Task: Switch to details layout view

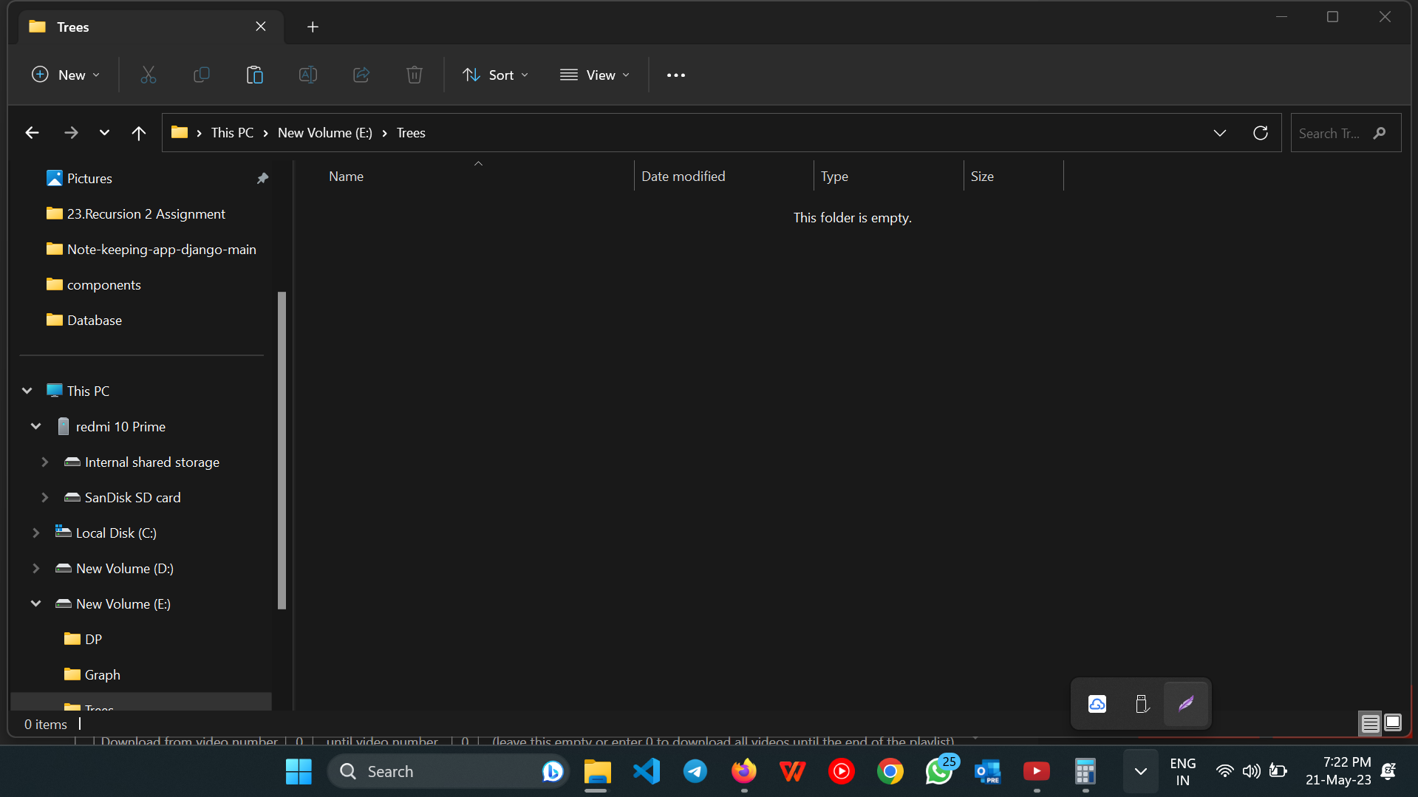Action: point(1369,723)
